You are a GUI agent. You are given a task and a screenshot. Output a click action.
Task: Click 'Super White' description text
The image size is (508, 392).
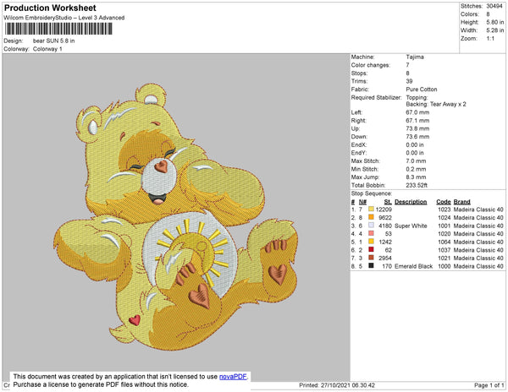point(411,226)
